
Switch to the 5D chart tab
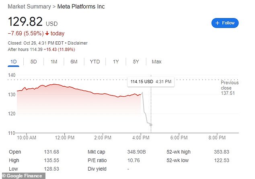pyautogui.click(x=34, y=61)
